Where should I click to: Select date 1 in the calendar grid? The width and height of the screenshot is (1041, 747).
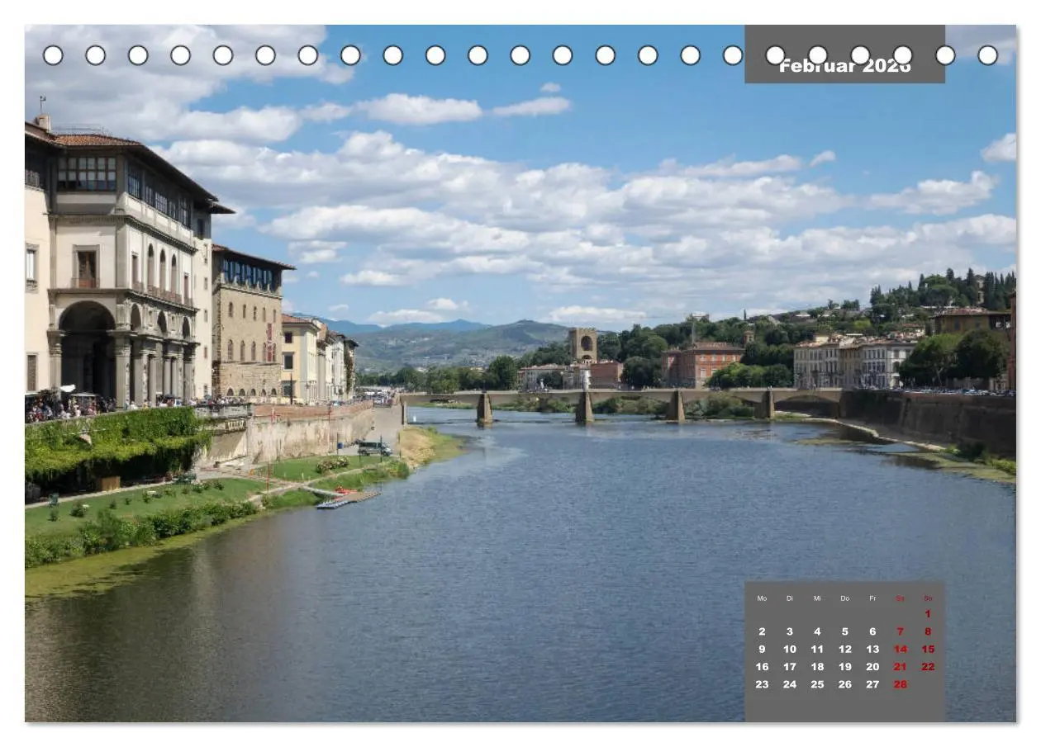click(x=928, y=613)
